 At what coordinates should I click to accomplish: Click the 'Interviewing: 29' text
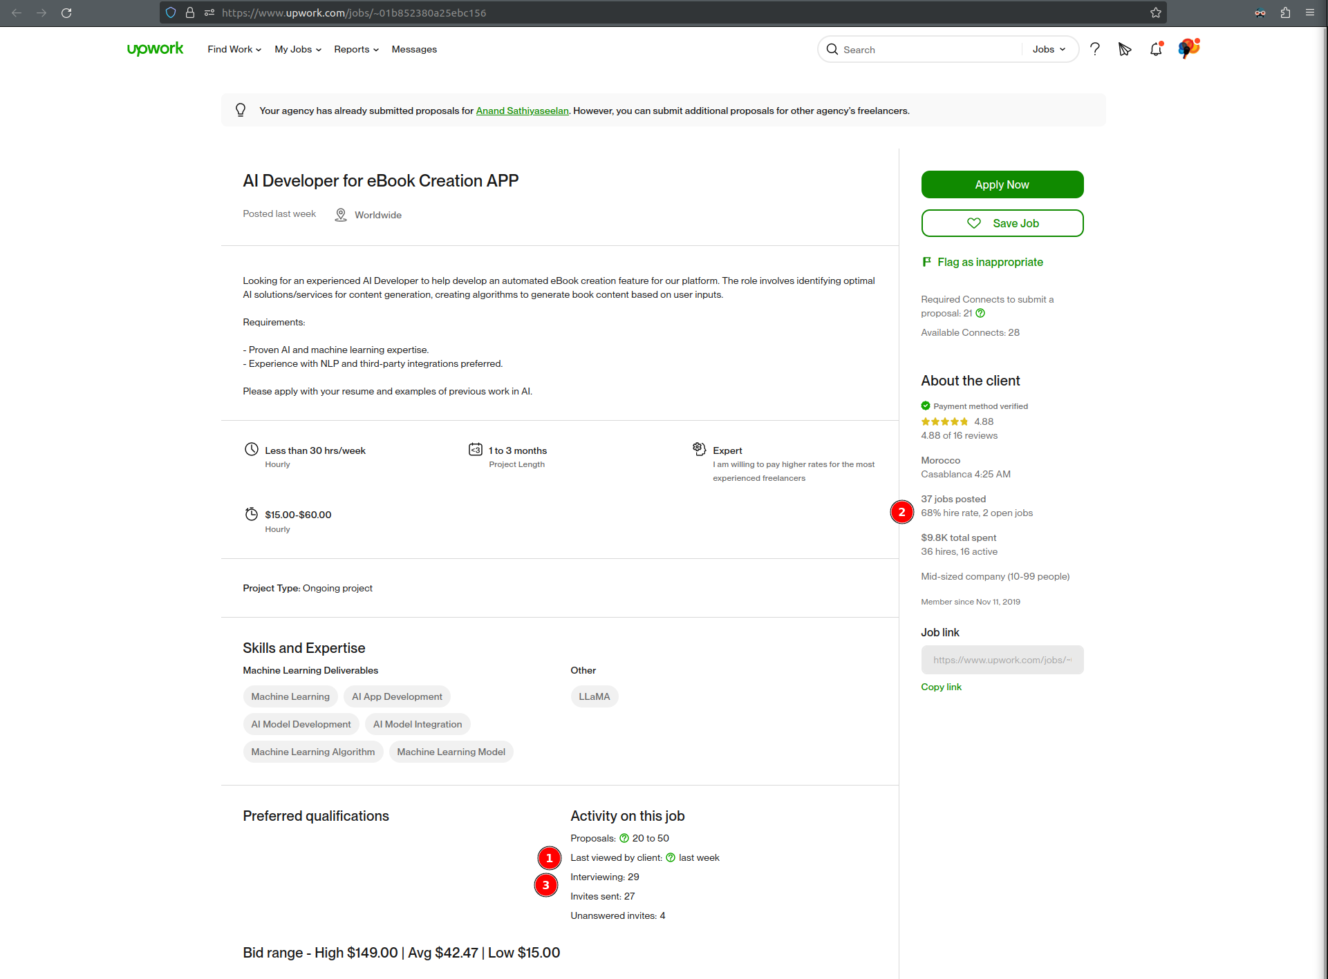pos(605,877)
